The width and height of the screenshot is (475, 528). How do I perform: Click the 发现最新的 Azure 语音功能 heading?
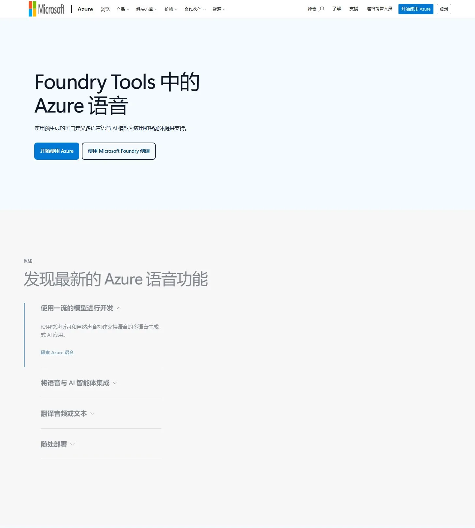tap(116, 279)
